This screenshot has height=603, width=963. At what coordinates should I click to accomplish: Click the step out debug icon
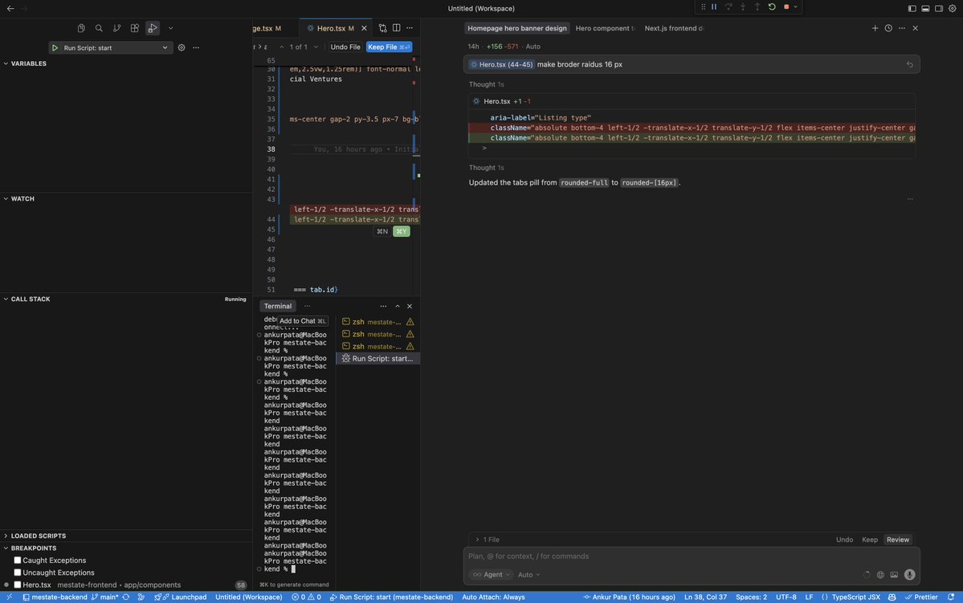point(757,6)
